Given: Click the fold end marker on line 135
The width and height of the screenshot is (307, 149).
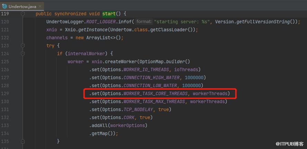Looking at the screenshot, I should pos(23,141).
